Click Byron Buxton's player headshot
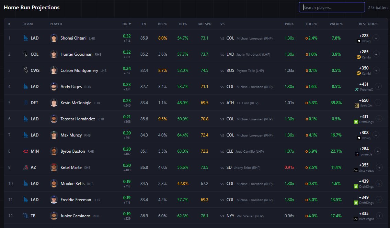The image size is (390, 228). [x=54, y=151]
